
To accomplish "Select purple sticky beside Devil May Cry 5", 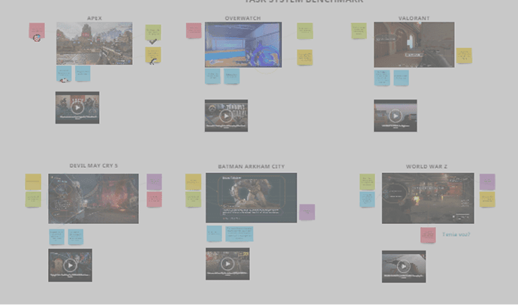I will point(155,181).
